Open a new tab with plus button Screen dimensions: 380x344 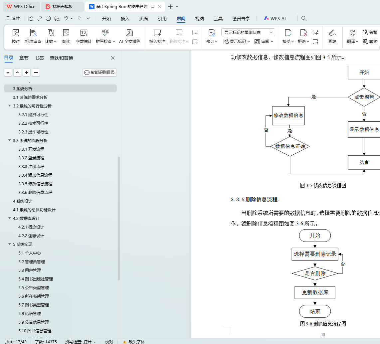tap(170, 7)
